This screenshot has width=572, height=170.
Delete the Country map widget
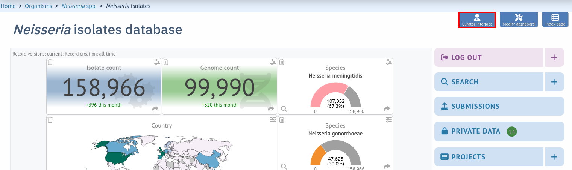50,120
